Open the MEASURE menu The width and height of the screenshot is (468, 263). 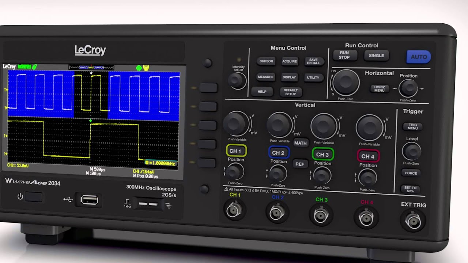point(265,77)
